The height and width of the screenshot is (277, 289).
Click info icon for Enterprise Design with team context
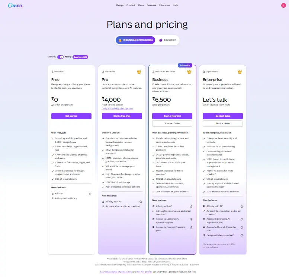(x=242, y=235)
